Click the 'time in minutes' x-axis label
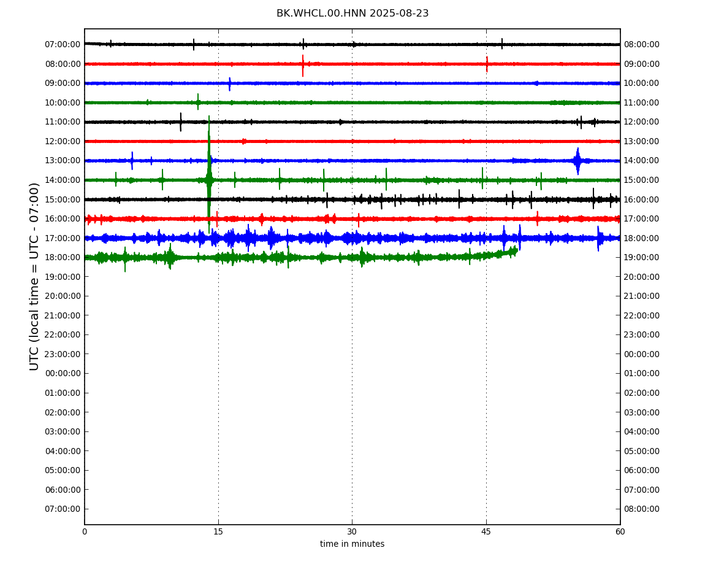Viewport: 705px width, 583px height. tap(352, 544)
